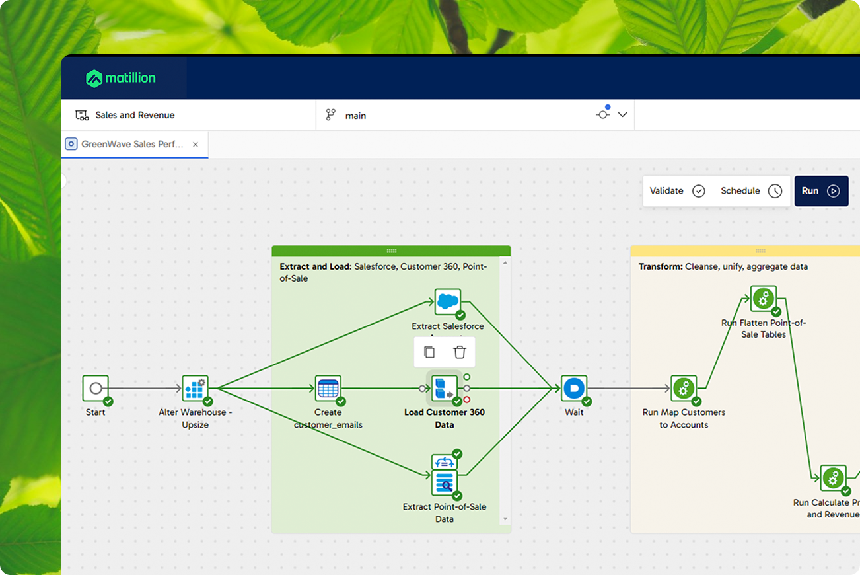Image resolution: width=860 pixels, height=575 pixels.
Task: Select the Alter Warehouse - Upsize component
Action: 195,388
